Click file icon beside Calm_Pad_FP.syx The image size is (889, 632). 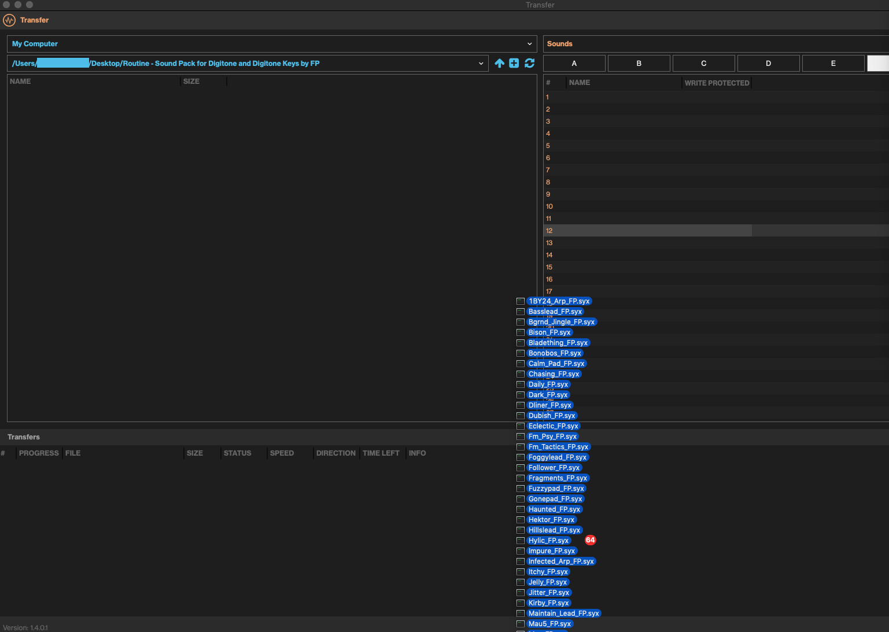pos(521,364)
